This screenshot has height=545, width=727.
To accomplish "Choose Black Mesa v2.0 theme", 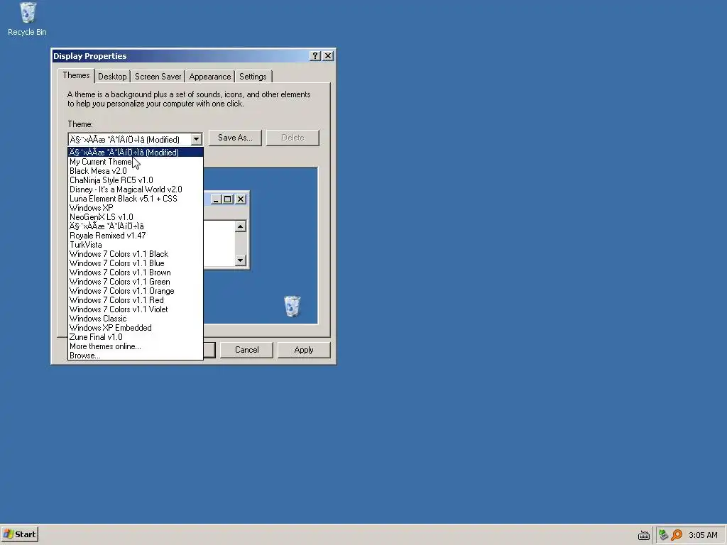I will click(x=136, y=171).
